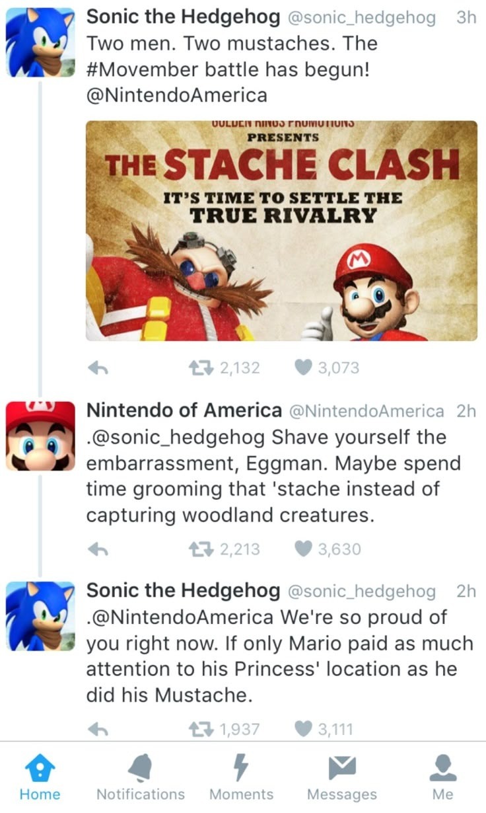Open The Stache Clash image

[281, 231]
